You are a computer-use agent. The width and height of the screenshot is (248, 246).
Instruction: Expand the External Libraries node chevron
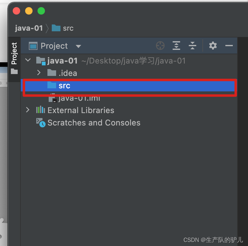pos(28,110)
